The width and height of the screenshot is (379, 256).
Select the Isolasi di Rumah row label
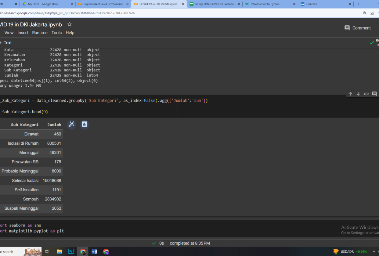(23, 143)
